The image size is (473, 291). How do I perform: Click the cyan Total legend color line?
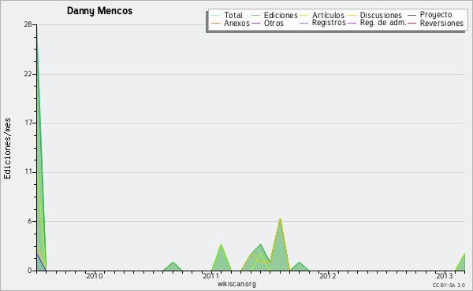pos(216,16)
